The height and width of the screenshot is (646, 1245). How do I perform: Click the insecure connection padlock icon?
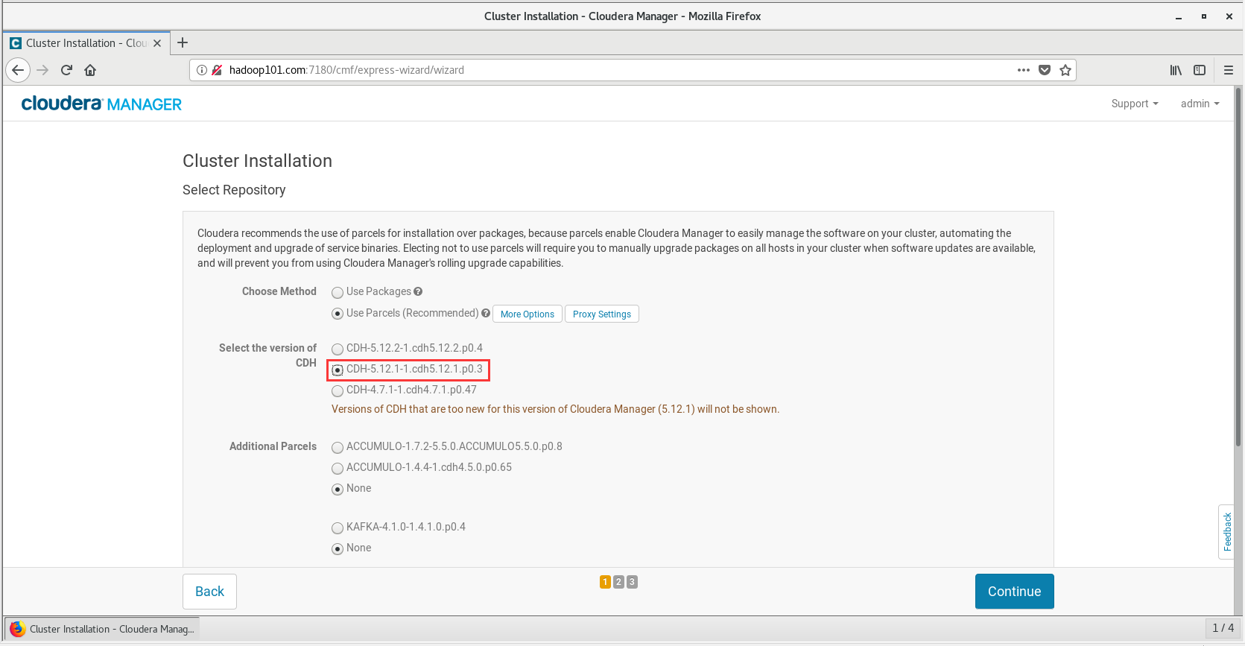tap(217, 70)
